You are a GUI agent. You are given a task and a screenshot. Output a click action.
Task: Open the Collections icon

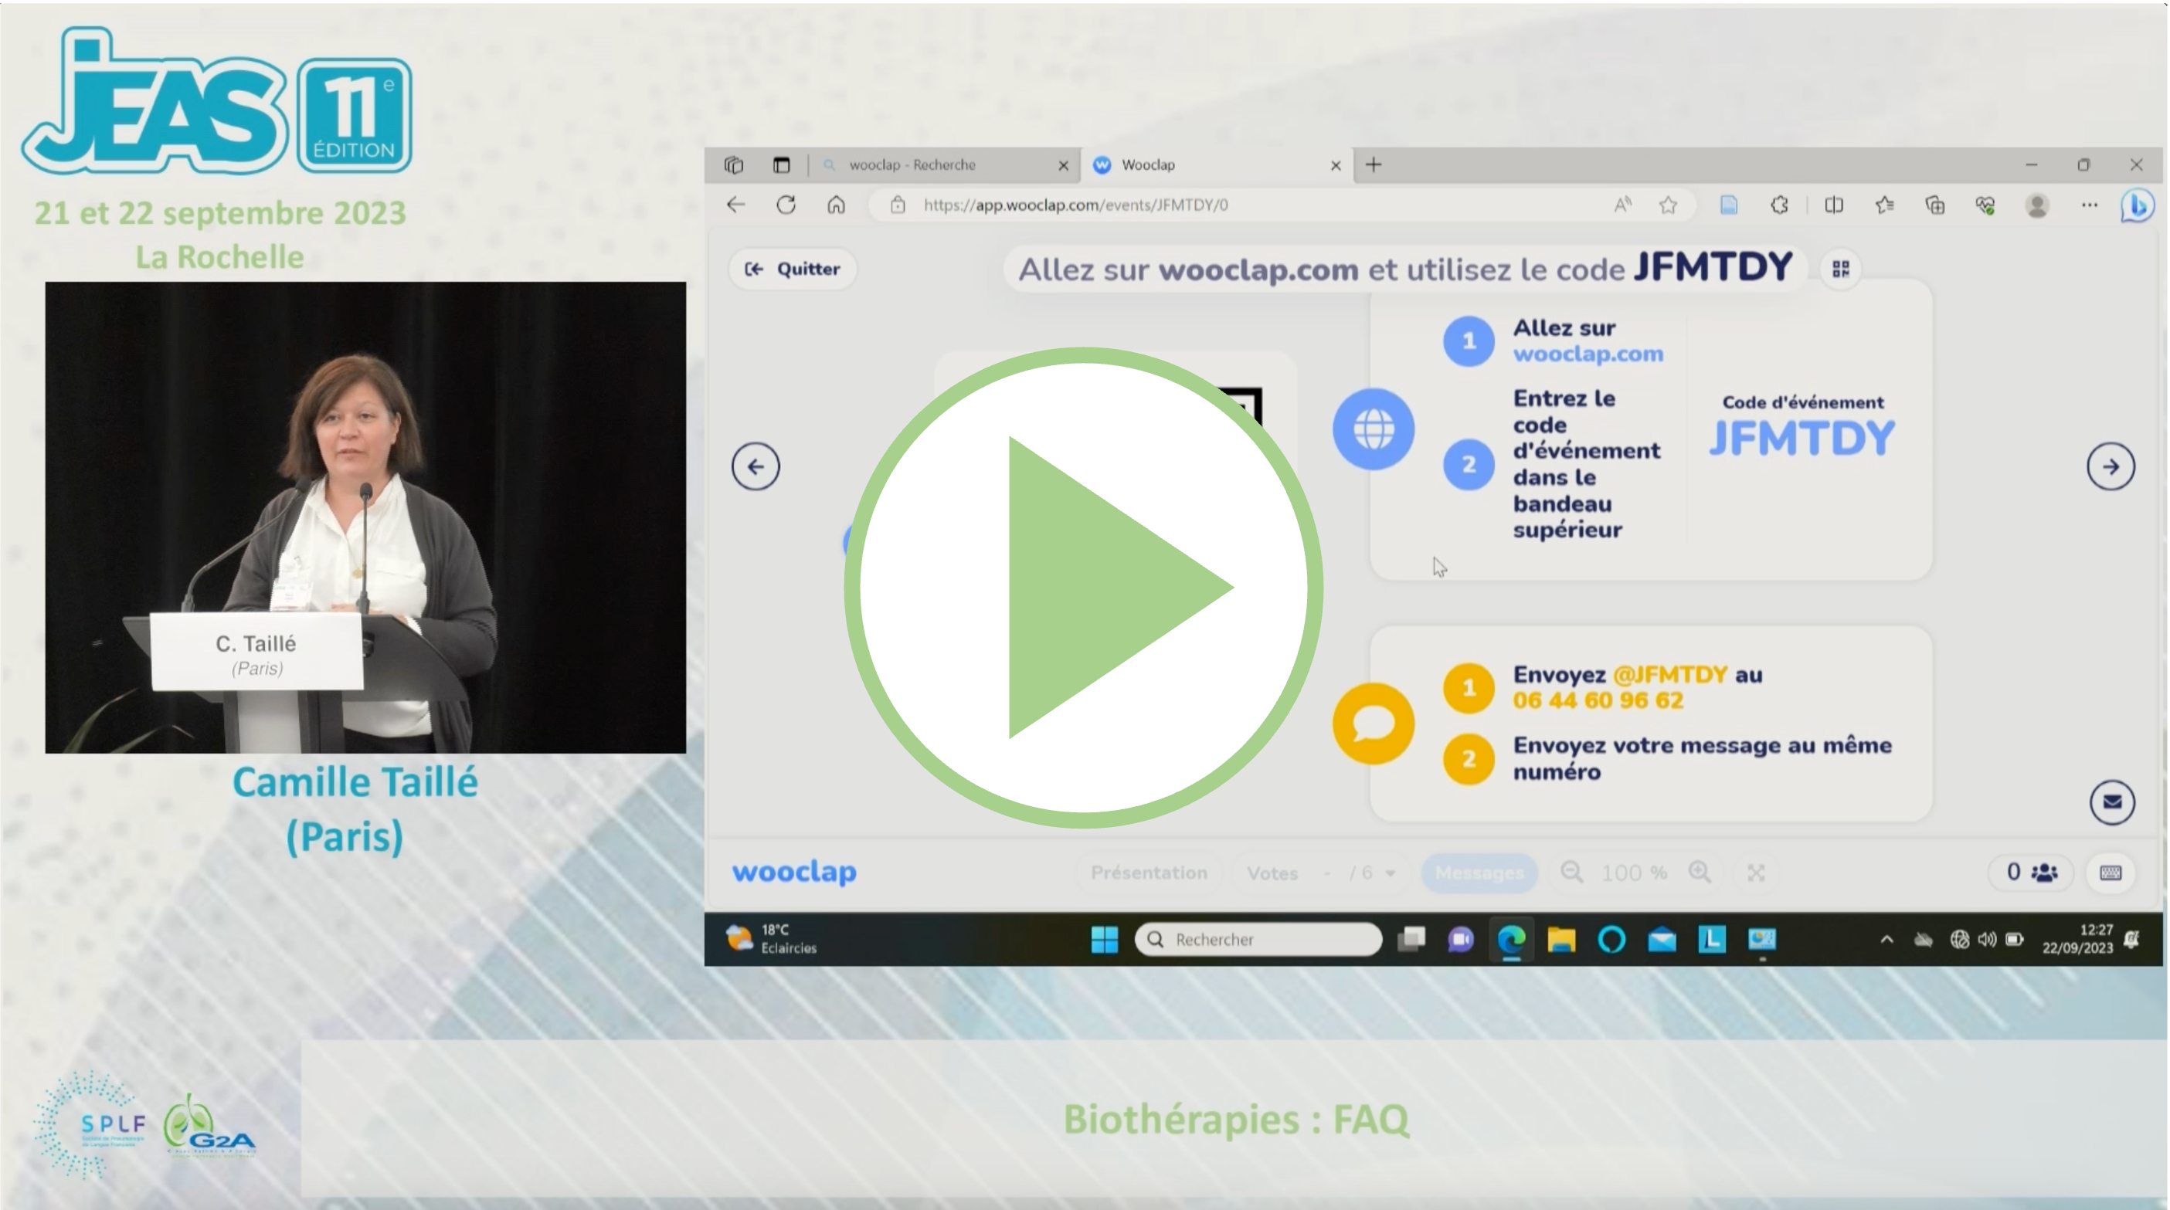pos(1935,205)
